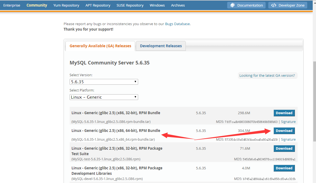Viewport: 316px width, 183px height.
Task: Click MD5 hash of Development Libraries package
Action: (269, 179)
